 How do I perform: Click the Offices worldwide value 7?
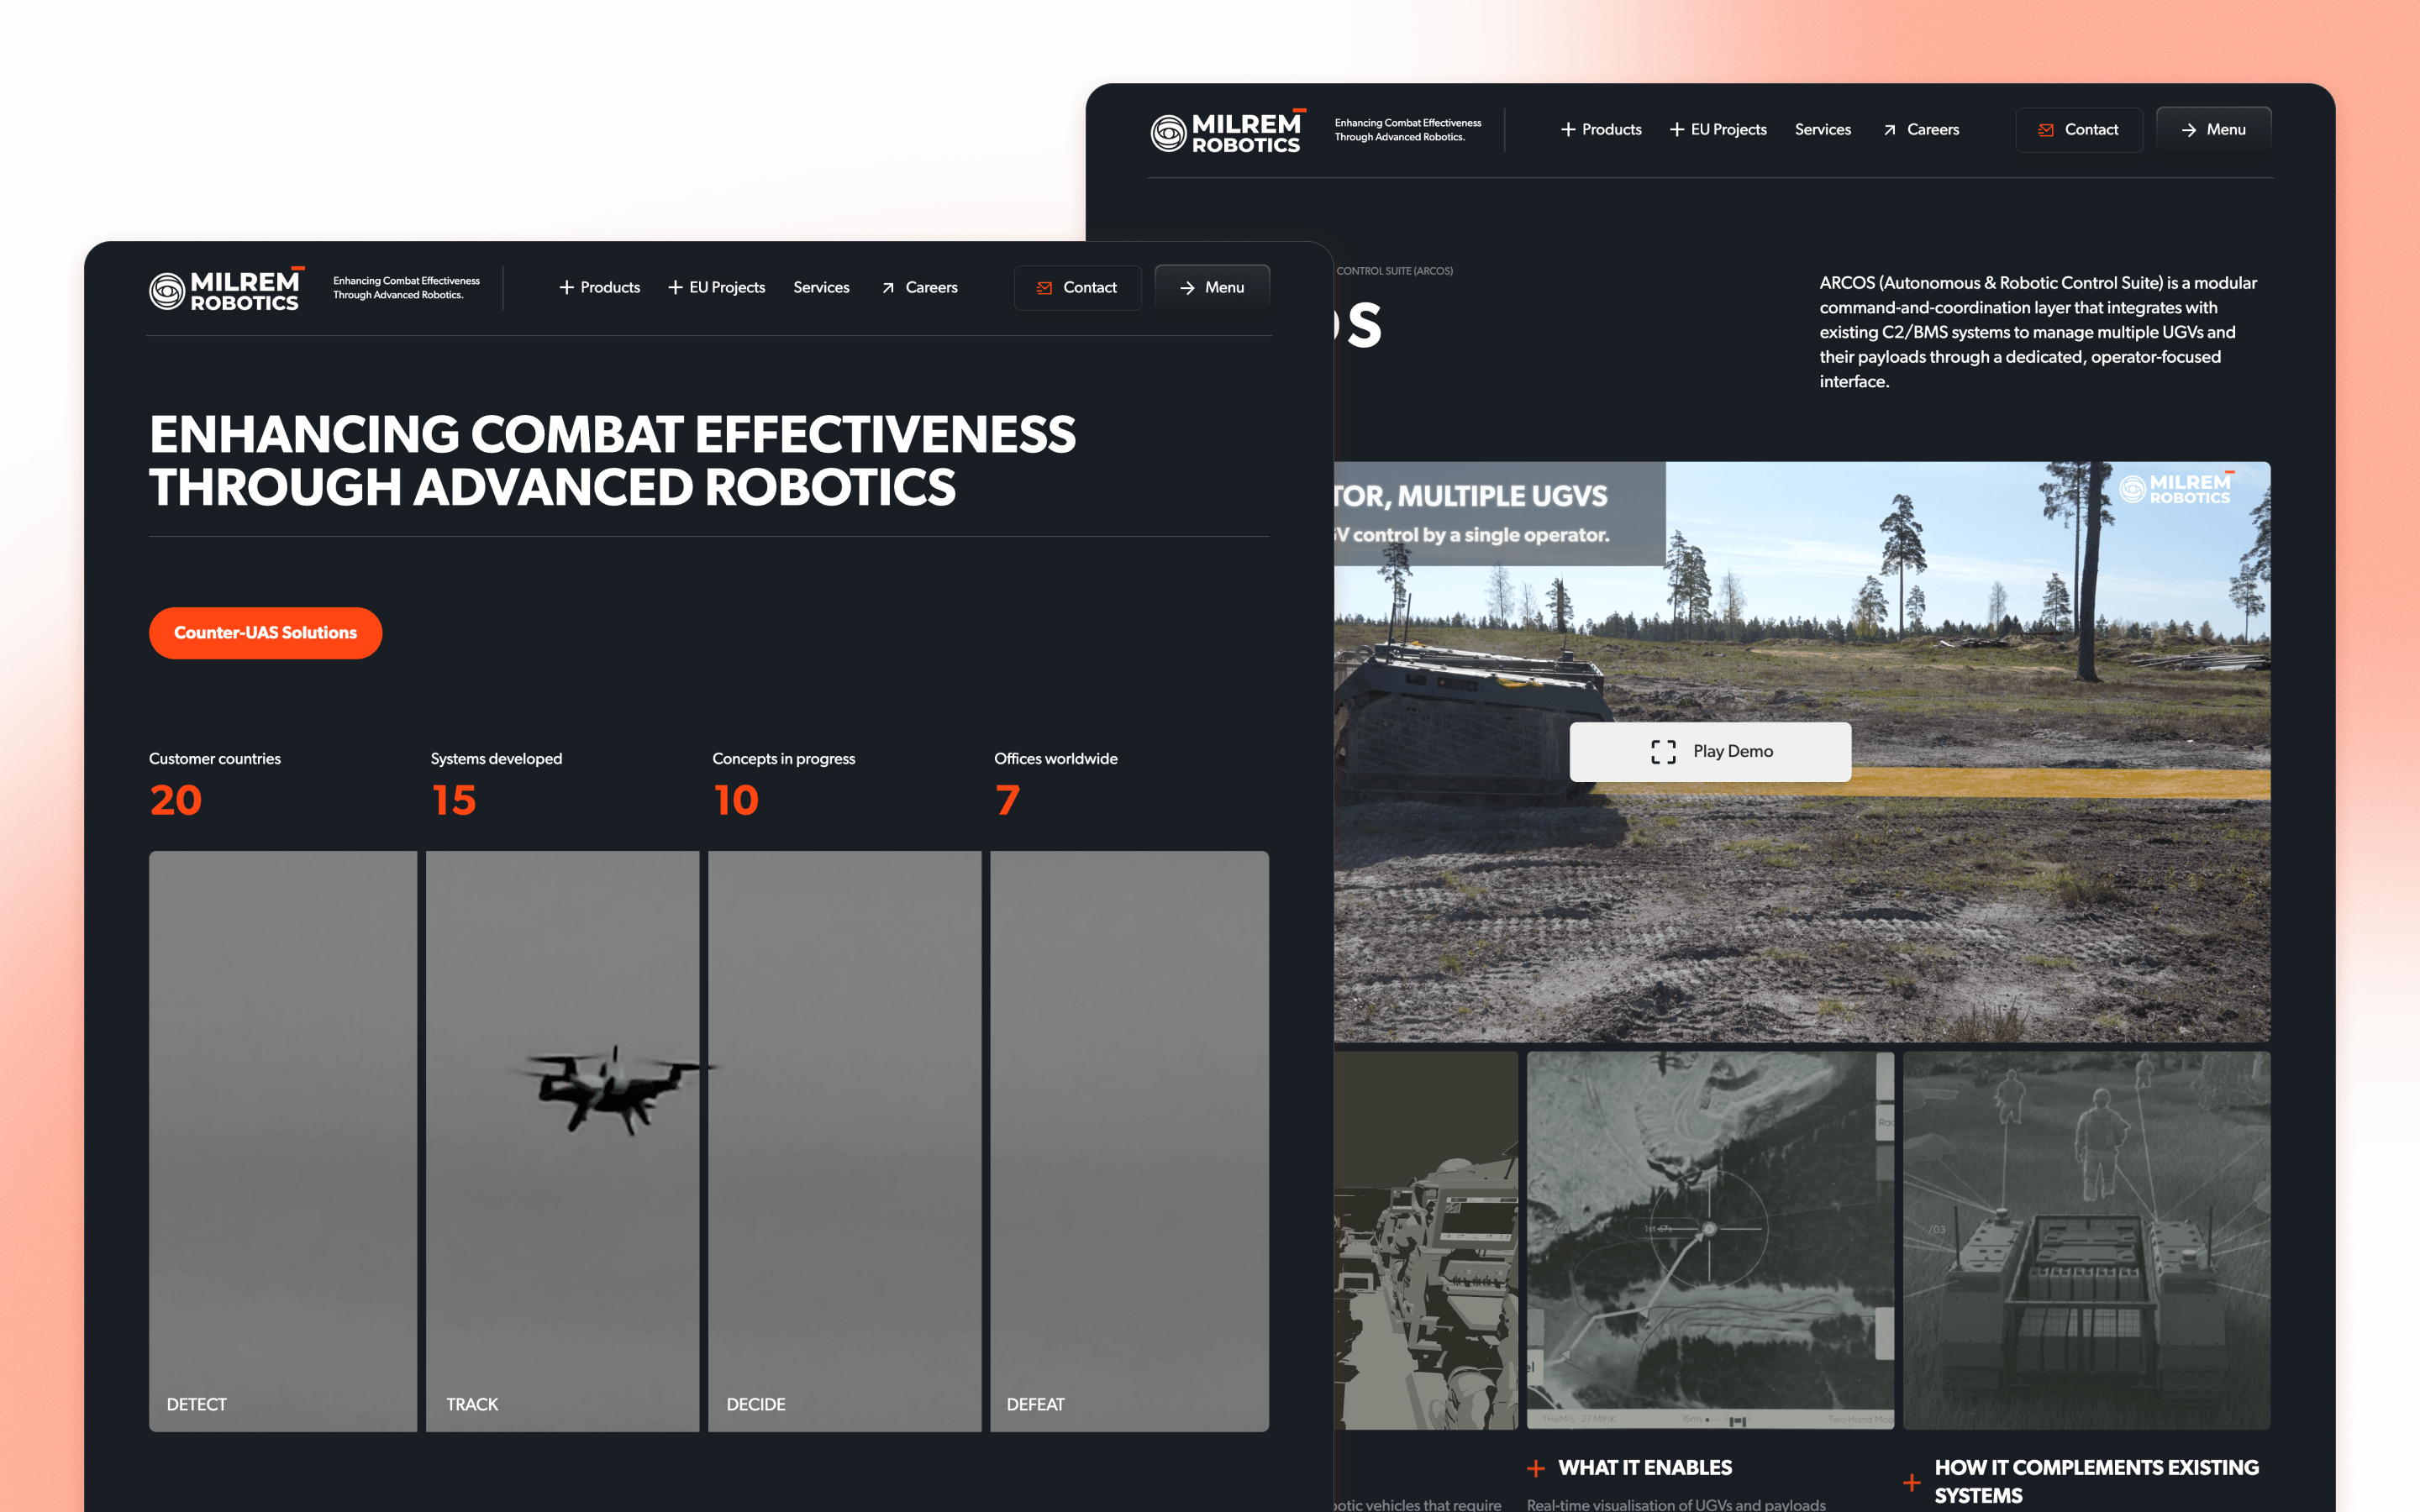(1007, 801)
